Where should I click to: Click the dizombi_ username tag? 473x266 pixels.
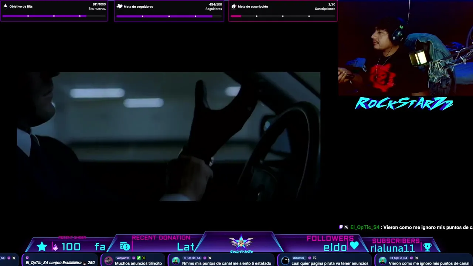tap(299, 258)
